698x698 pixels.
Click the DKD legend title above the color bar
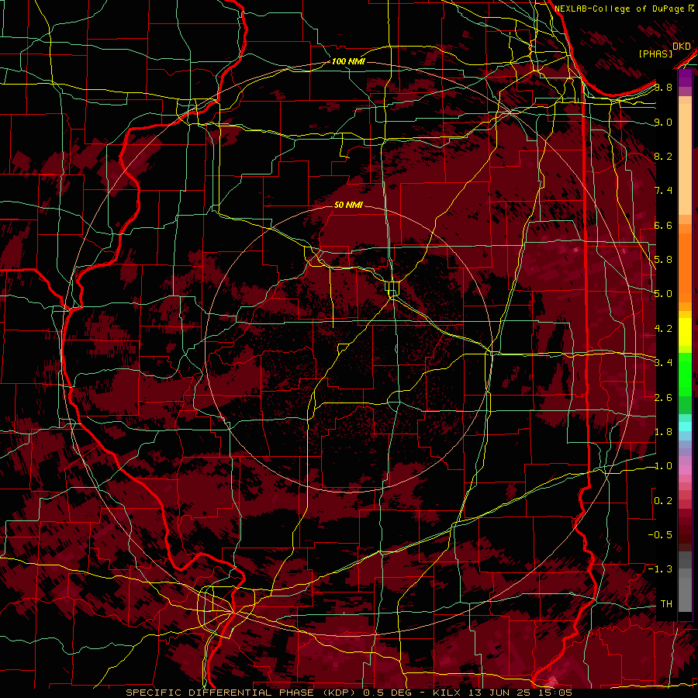pos(682,46)
